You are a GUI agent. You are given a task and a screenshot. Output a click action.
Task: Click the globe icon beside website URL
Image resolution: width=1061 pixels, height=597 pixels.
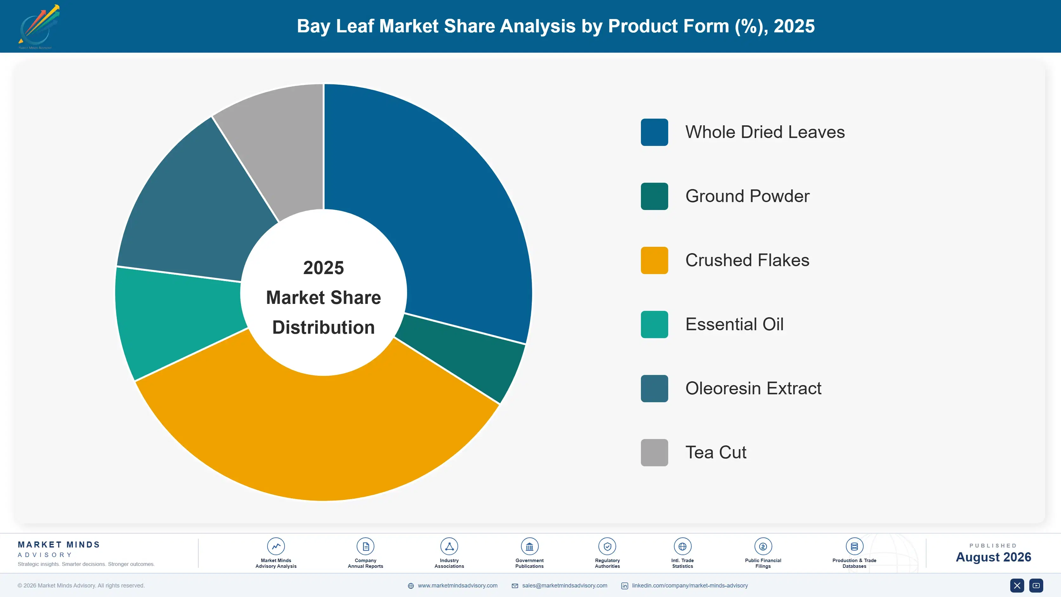coord(411,586)
